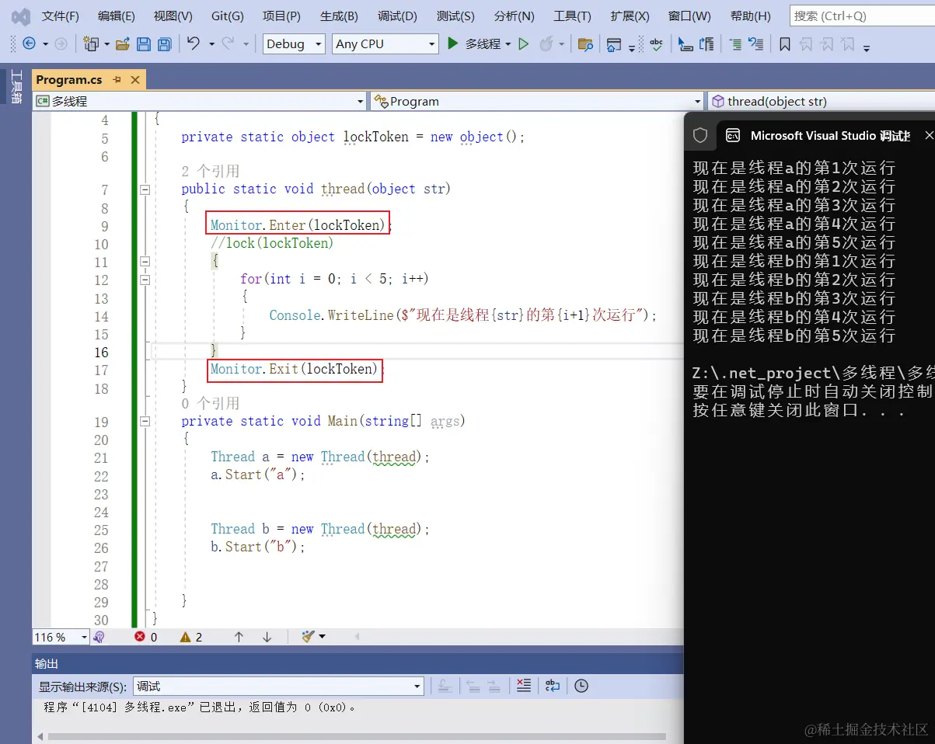This screenshot has height=744, width=935.
Task: Collapse the Main method at line 19
Action: click(x=145, y=422)
